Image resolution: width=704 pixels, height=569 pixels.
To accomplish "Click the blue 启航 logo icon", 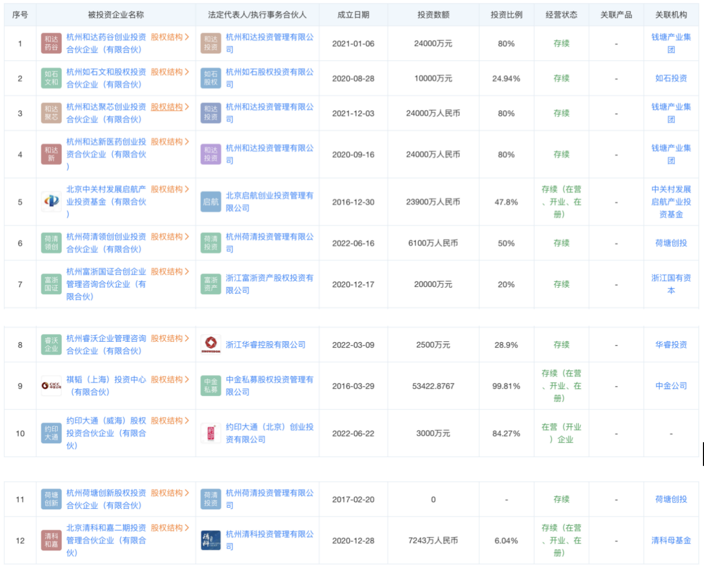I will [211, 201].
